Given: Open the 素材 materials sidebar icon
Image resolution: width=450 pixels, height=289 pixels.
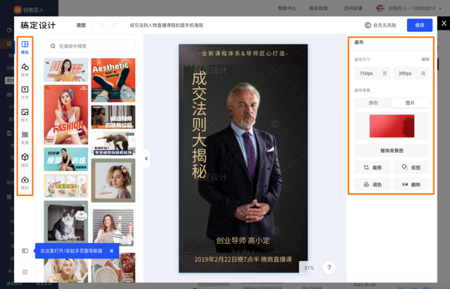Looking at the screenshot, I should tap(25, 69).
